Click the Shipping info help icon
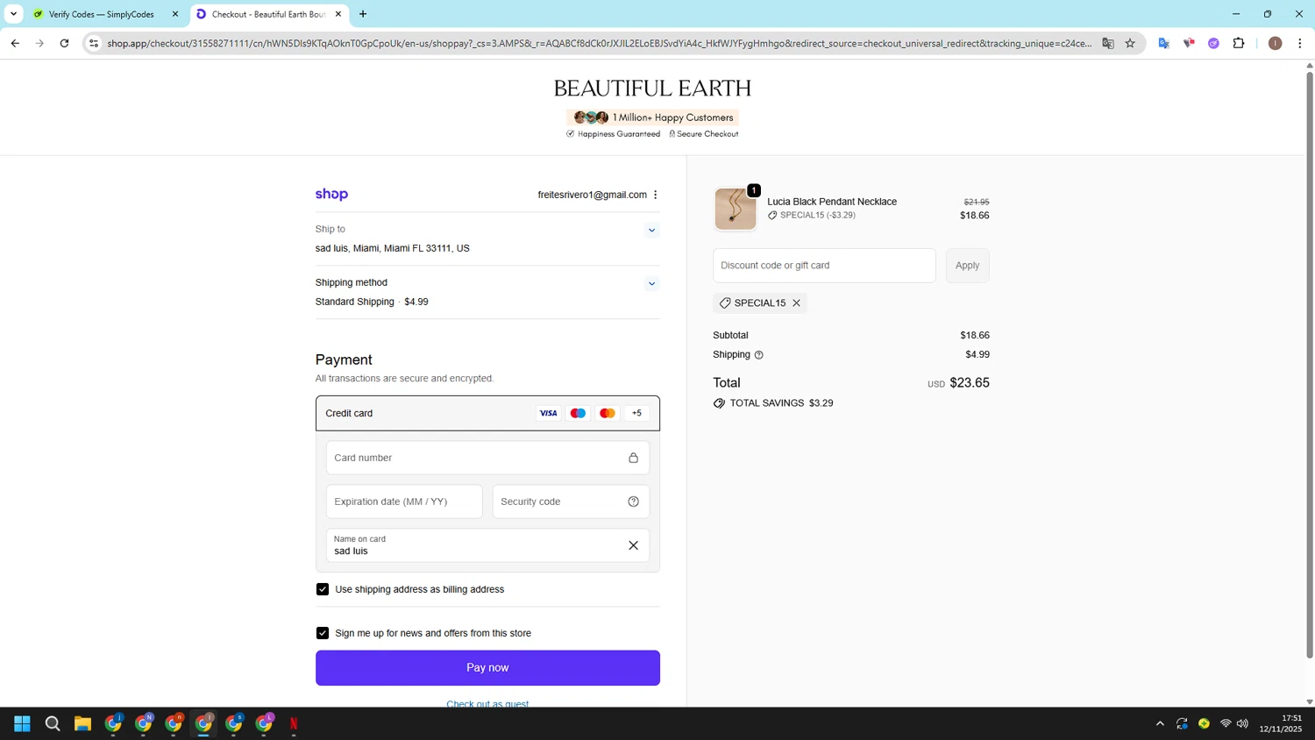The width and height of the screenshot is (1315, 740). (759, 355)
